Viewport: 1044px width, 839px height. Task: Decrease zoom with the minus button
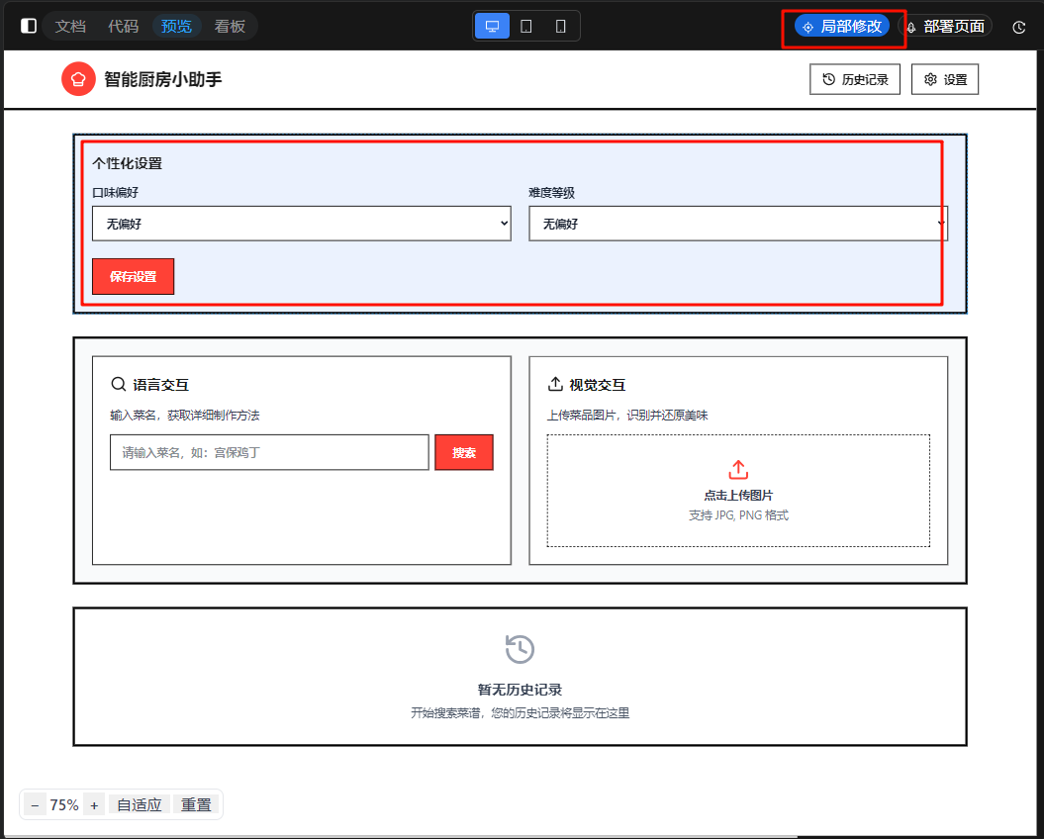35,804
